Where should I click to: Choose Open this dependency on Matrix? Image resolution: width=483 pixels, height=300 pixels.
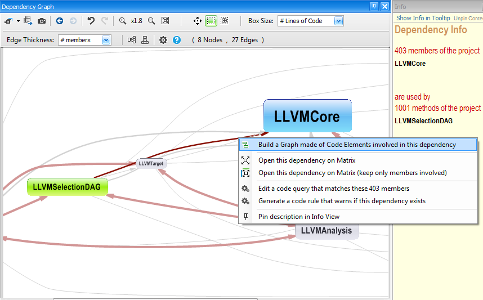(x=358, y=160)
